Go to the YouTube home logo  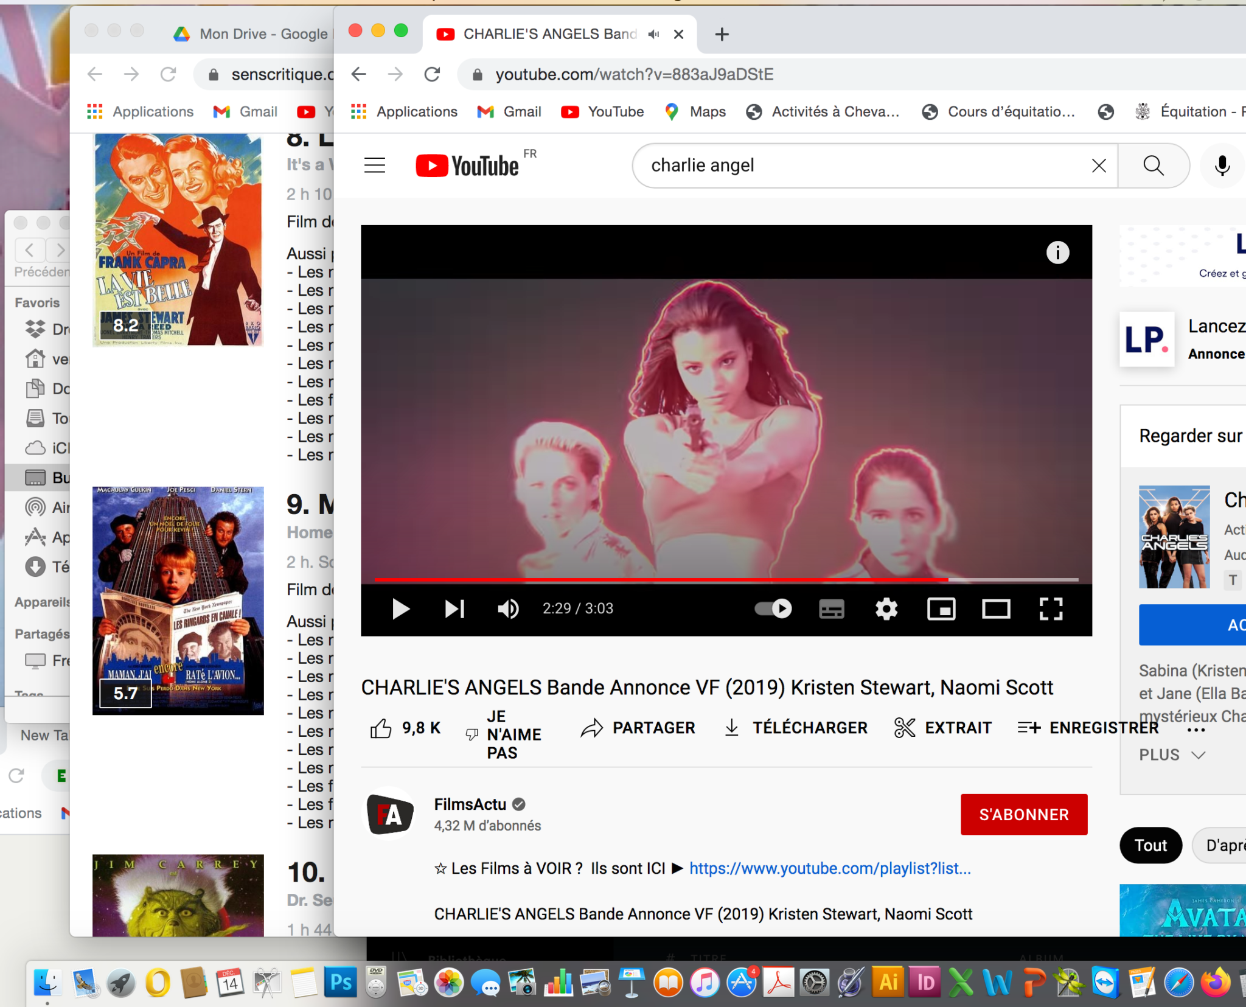(x=467, y=166)
